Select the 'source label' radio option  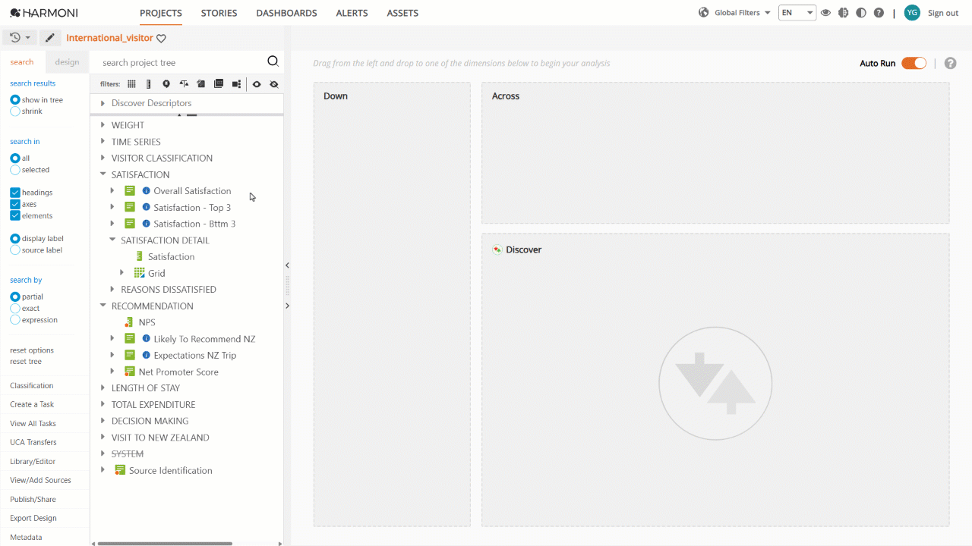tap(15, 250)
